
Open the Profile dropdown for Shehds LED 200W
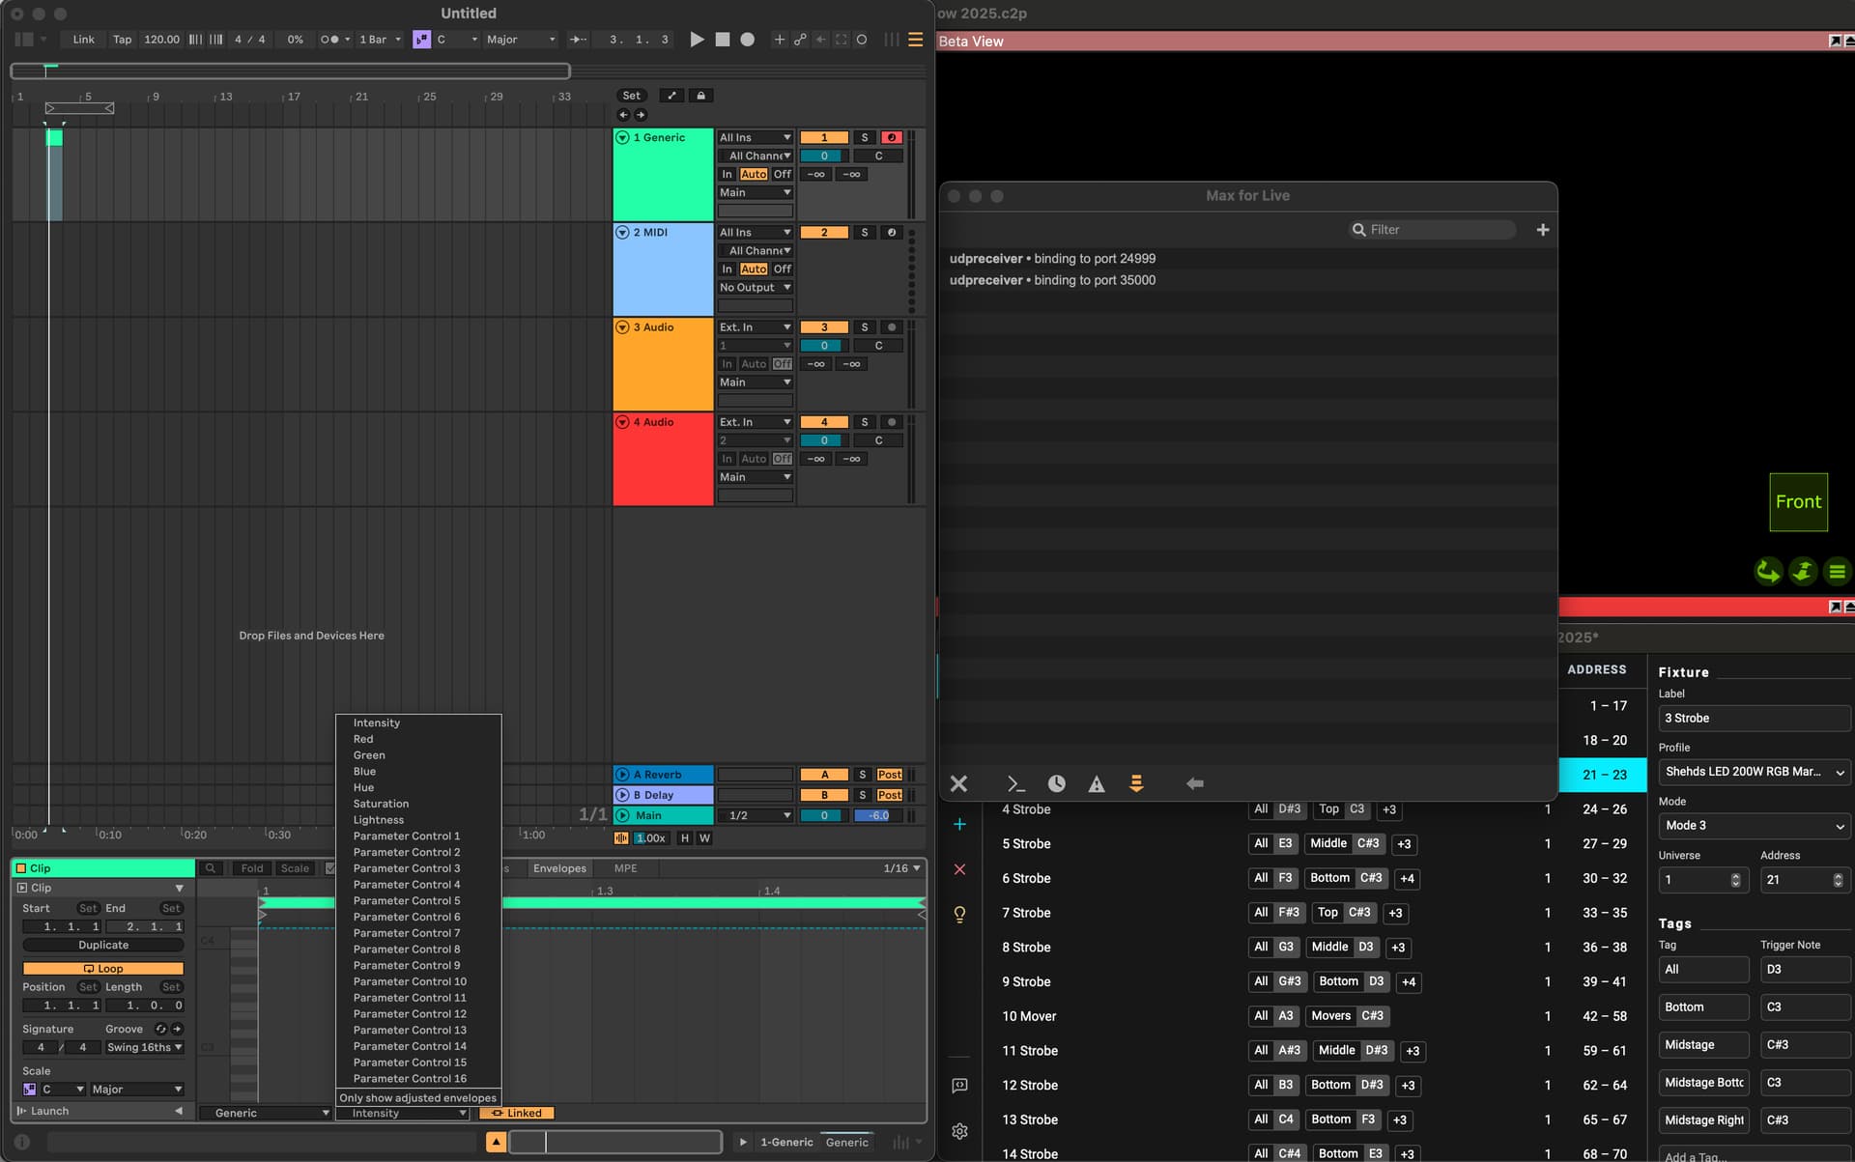point(1755,772)
